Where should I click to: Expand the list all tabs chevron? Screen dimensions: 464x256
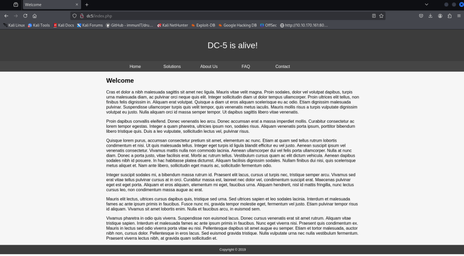point(426,5)
